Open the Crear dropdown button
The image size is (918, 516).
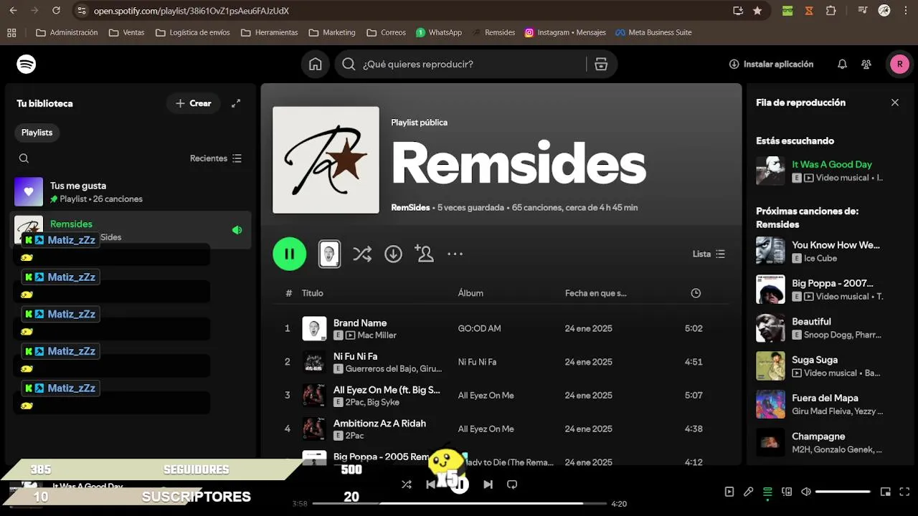(x=194, y=103)
